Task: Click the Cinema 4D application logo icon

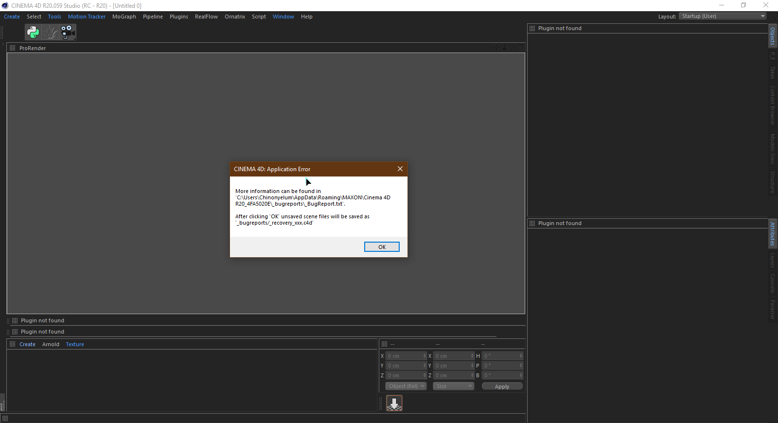Action: pos(5,5)
